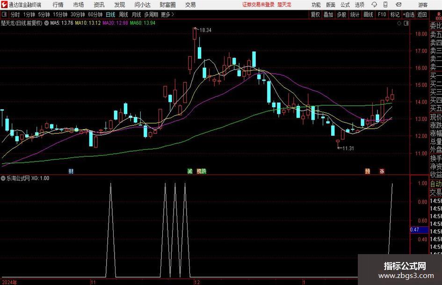The width and height of the screenshot is (442, 285).
Task: Switch to the 月线 monthly tab
Action: click(137, 15)
